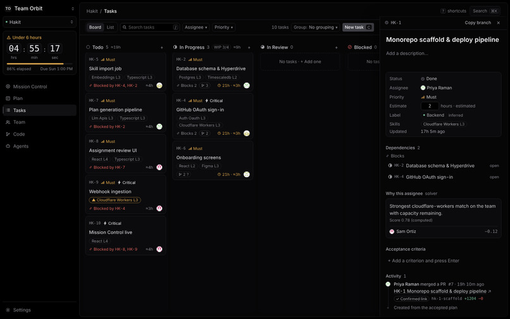Screen dimensions: 510x319
Task: Add a task to the In Progress column
Action: (x=249, y=47)
